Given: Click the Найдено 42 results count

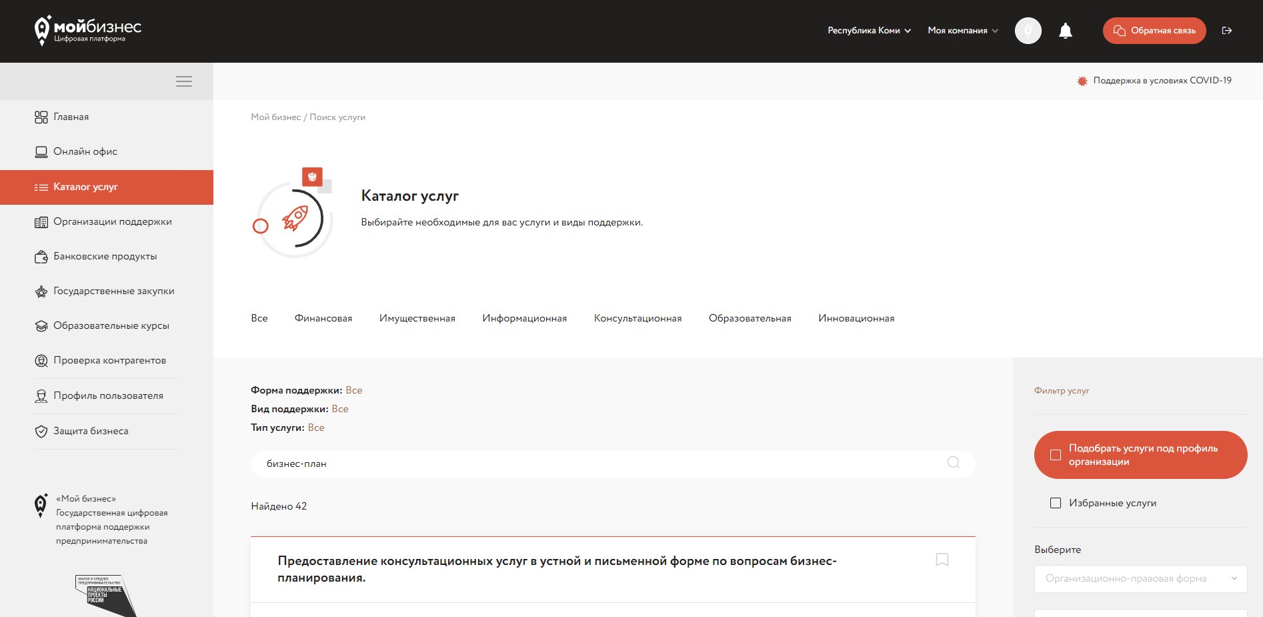Looking at the screenshot, I should coord(279,506).
